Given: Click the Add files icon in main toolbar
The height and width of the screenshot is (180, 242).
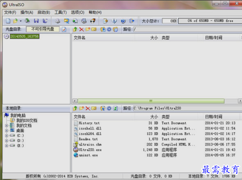Looking at the screenshot, I should [106, 21].
